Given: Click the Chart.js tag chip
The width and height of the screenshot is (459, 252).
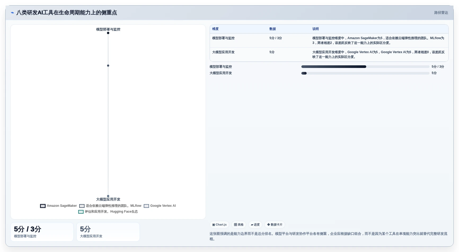Looking at the screenshot, I should 219,225.
